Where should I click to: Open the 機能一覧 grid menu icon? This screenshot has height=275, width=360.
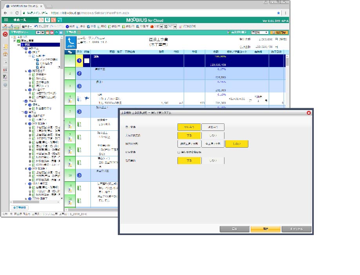tap(6, 20)
